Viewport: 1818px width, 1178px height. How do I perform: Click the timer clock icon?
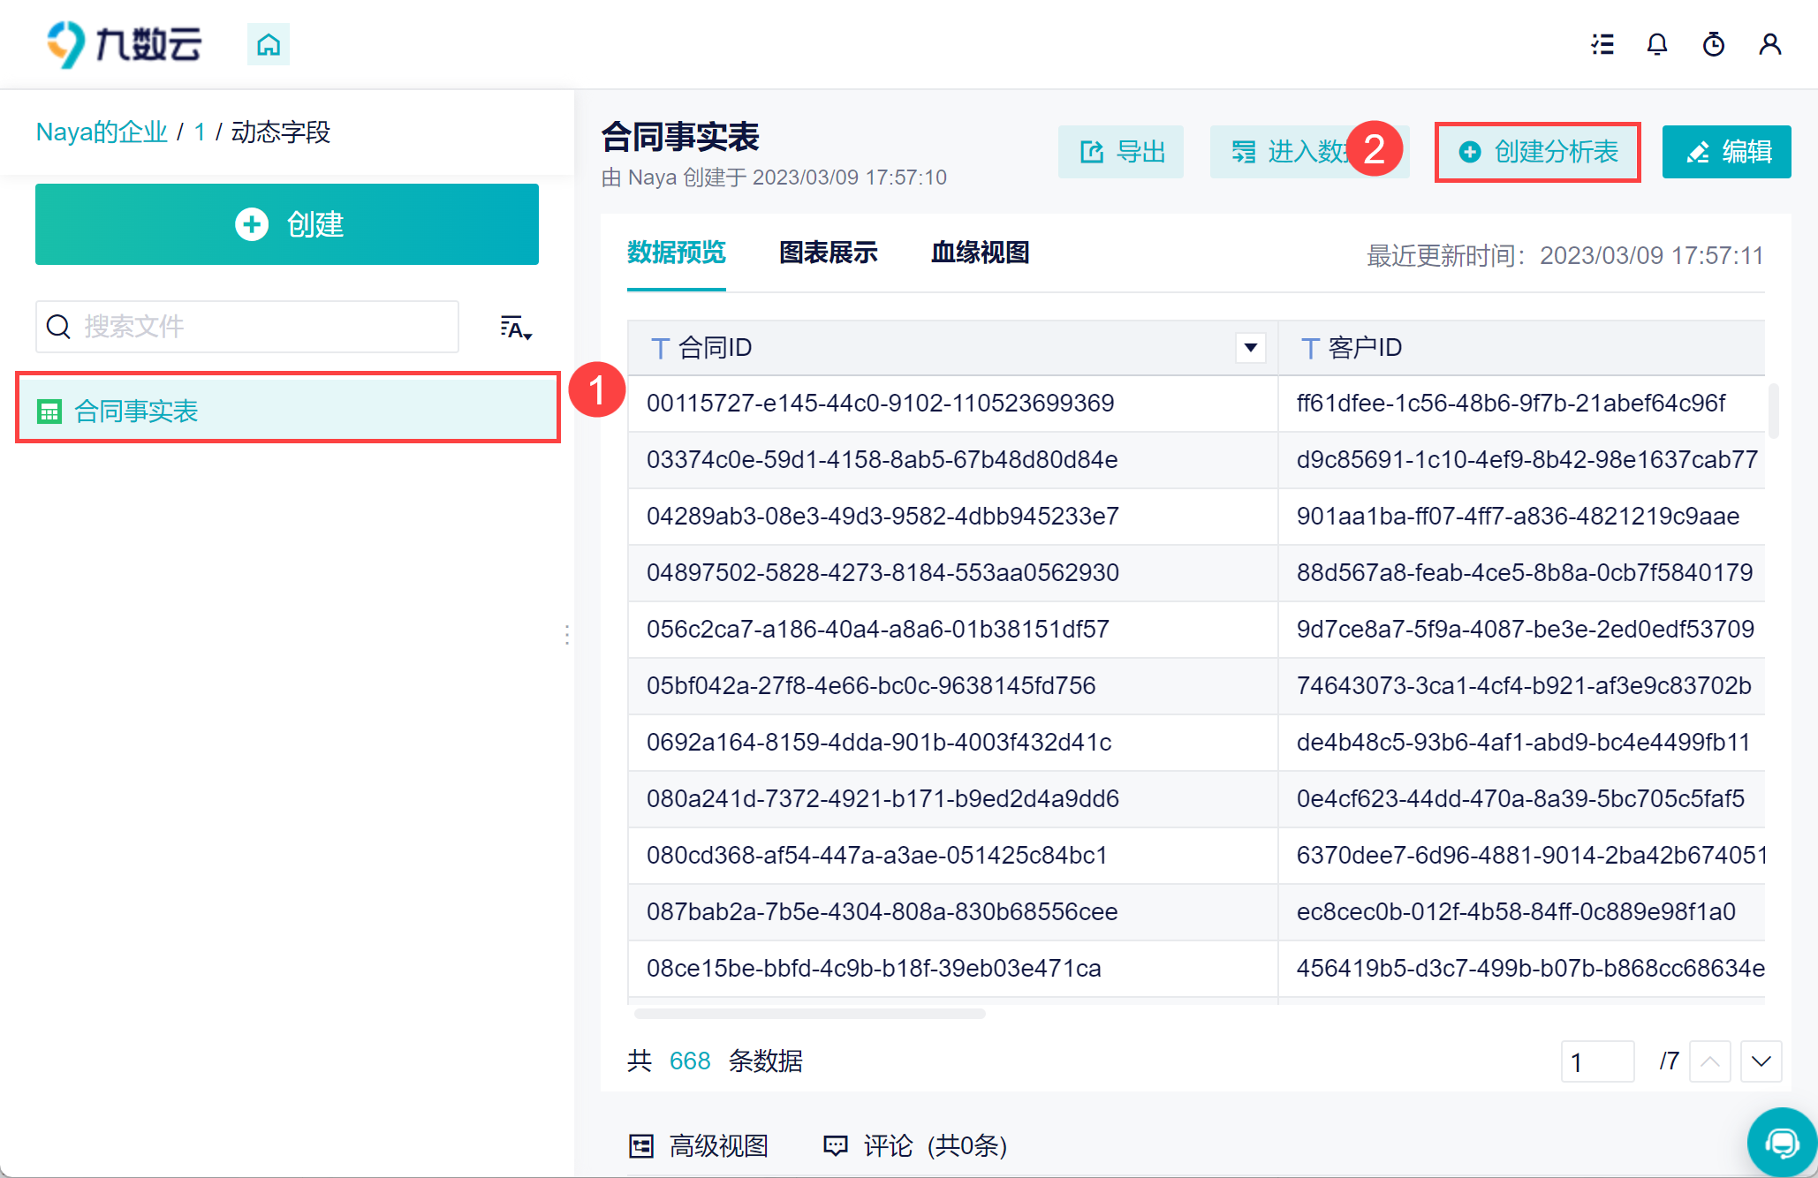coord(1714,44)
